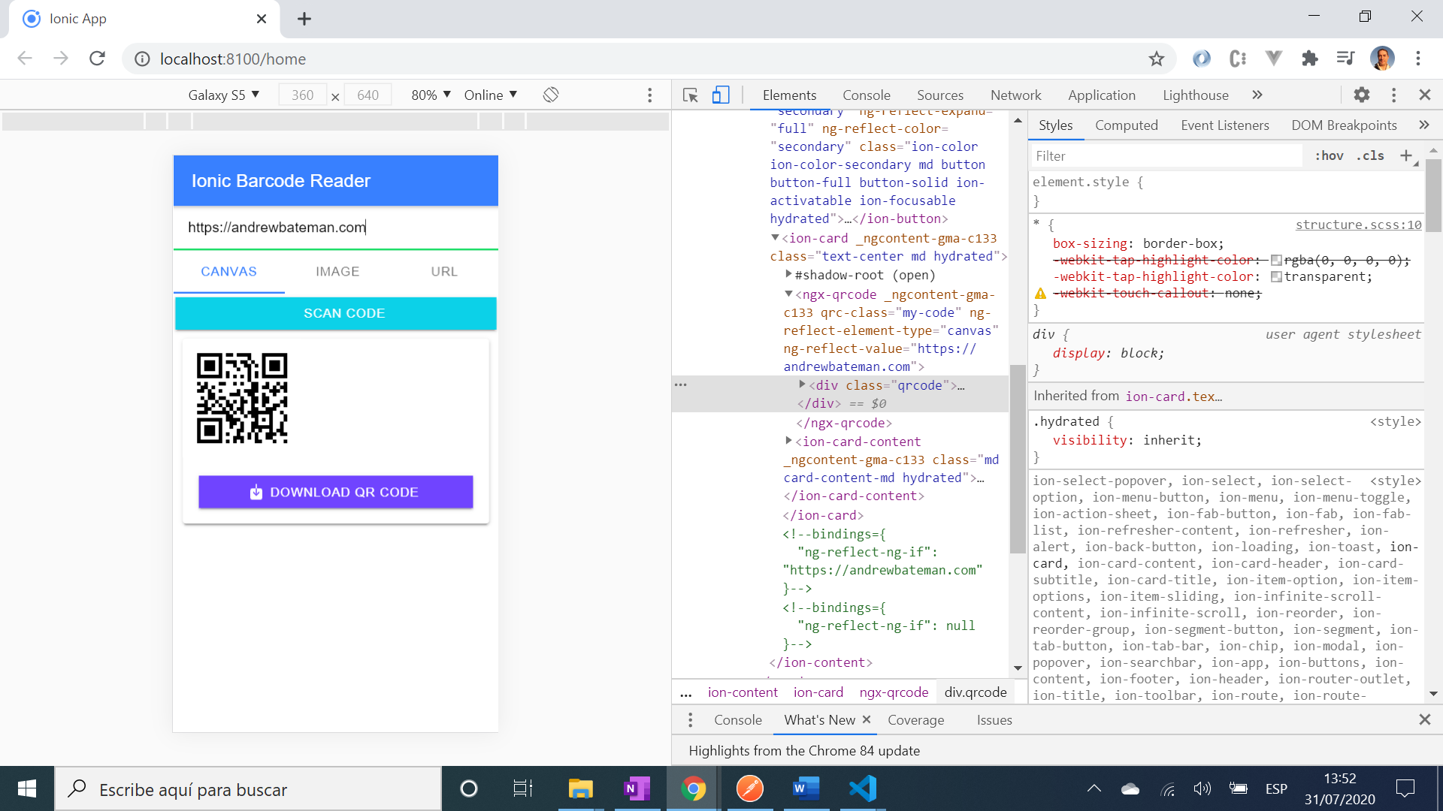This screenshot has height=811, width=1443.
Task: Toggle the :hov element state panel
Action: (1329, 155)
